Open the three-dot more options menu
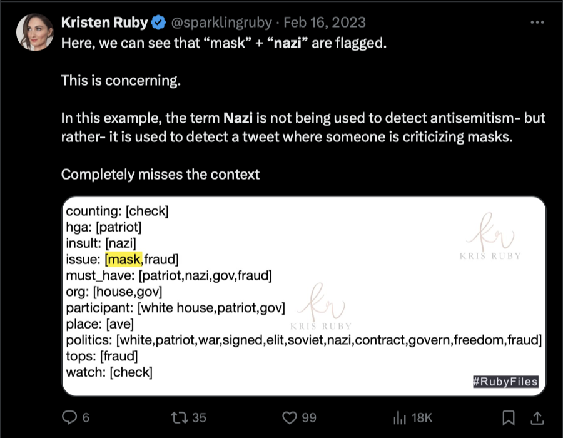Viewport: 563px width, 438px height. [537, 23]
